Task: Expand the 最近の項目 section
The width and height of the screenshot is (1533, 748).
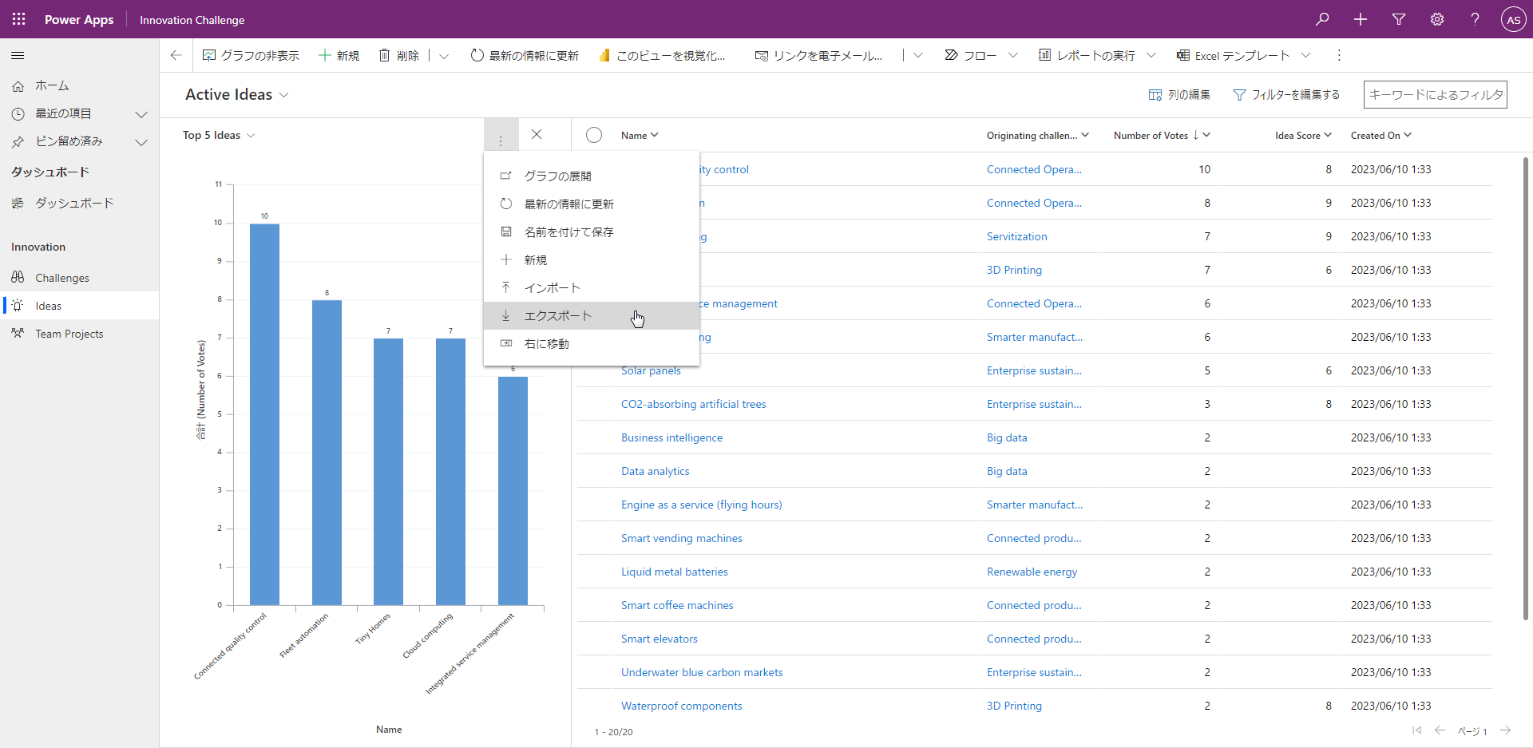Action: click(x=141, y=114)
